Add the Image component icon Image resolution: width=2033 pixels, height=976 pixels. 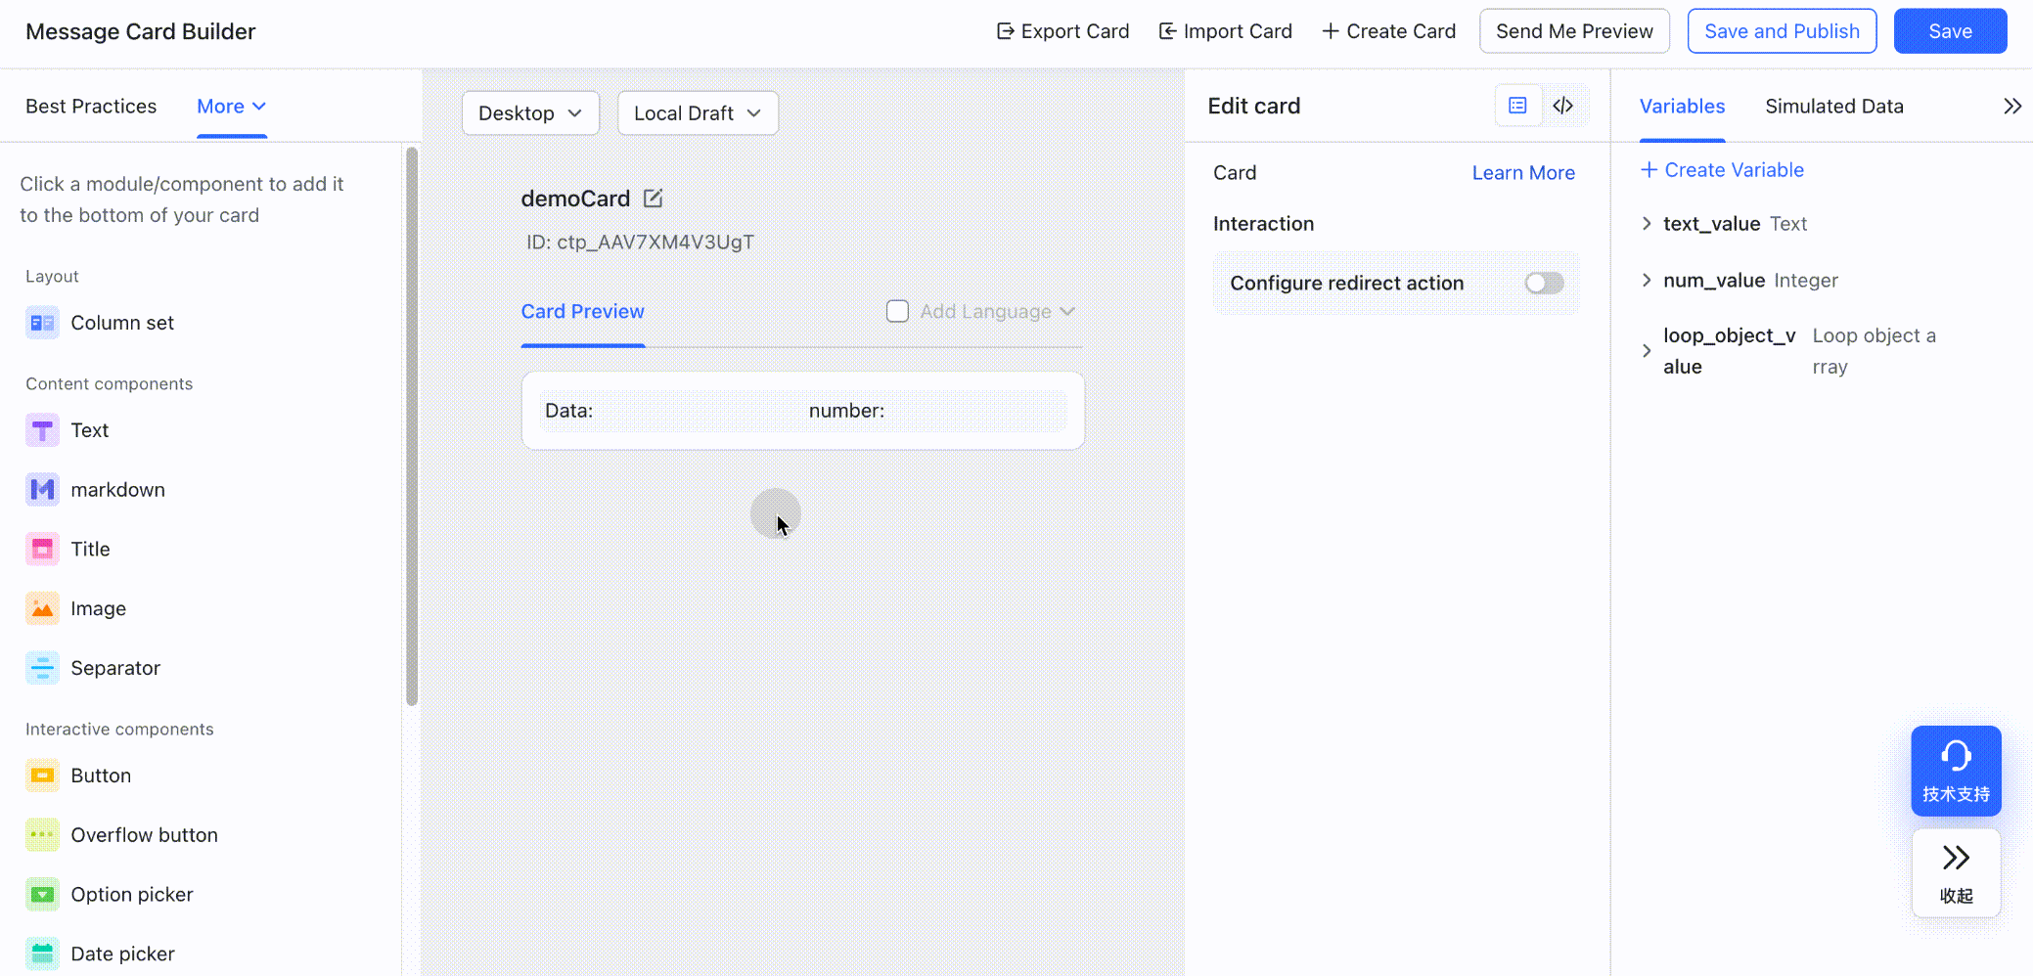[x=42, y=609]
